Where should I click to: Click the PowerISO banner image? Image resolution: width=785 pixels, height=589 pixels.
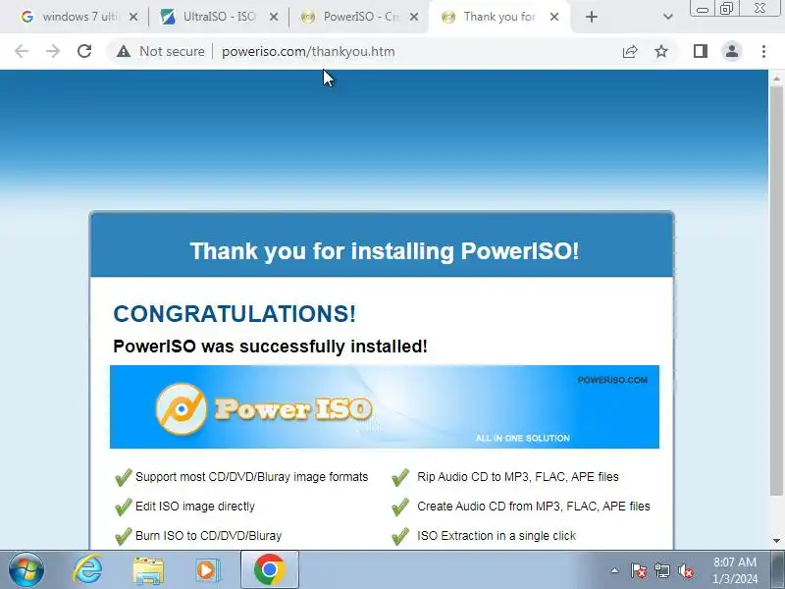pyautogui.click(x=385, y=406)
